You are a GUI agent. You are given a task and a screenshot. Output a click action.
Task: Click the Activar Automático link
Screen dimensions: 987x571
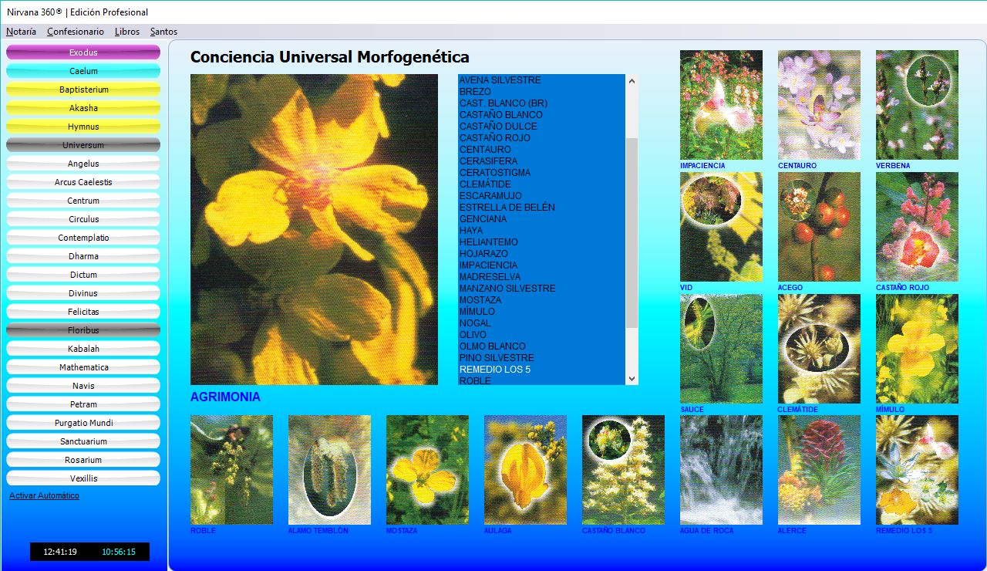click(44, 495)
